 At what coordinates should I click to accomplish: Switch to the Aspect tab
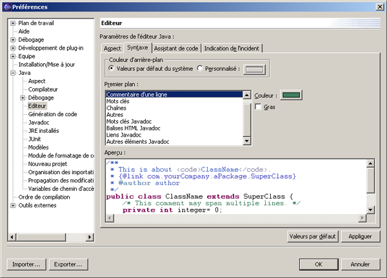coord(112,48)
